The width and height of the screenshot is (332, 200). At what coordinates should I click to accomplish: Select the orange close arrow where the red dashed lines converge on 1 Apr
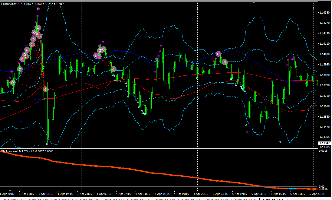[45, 90]
